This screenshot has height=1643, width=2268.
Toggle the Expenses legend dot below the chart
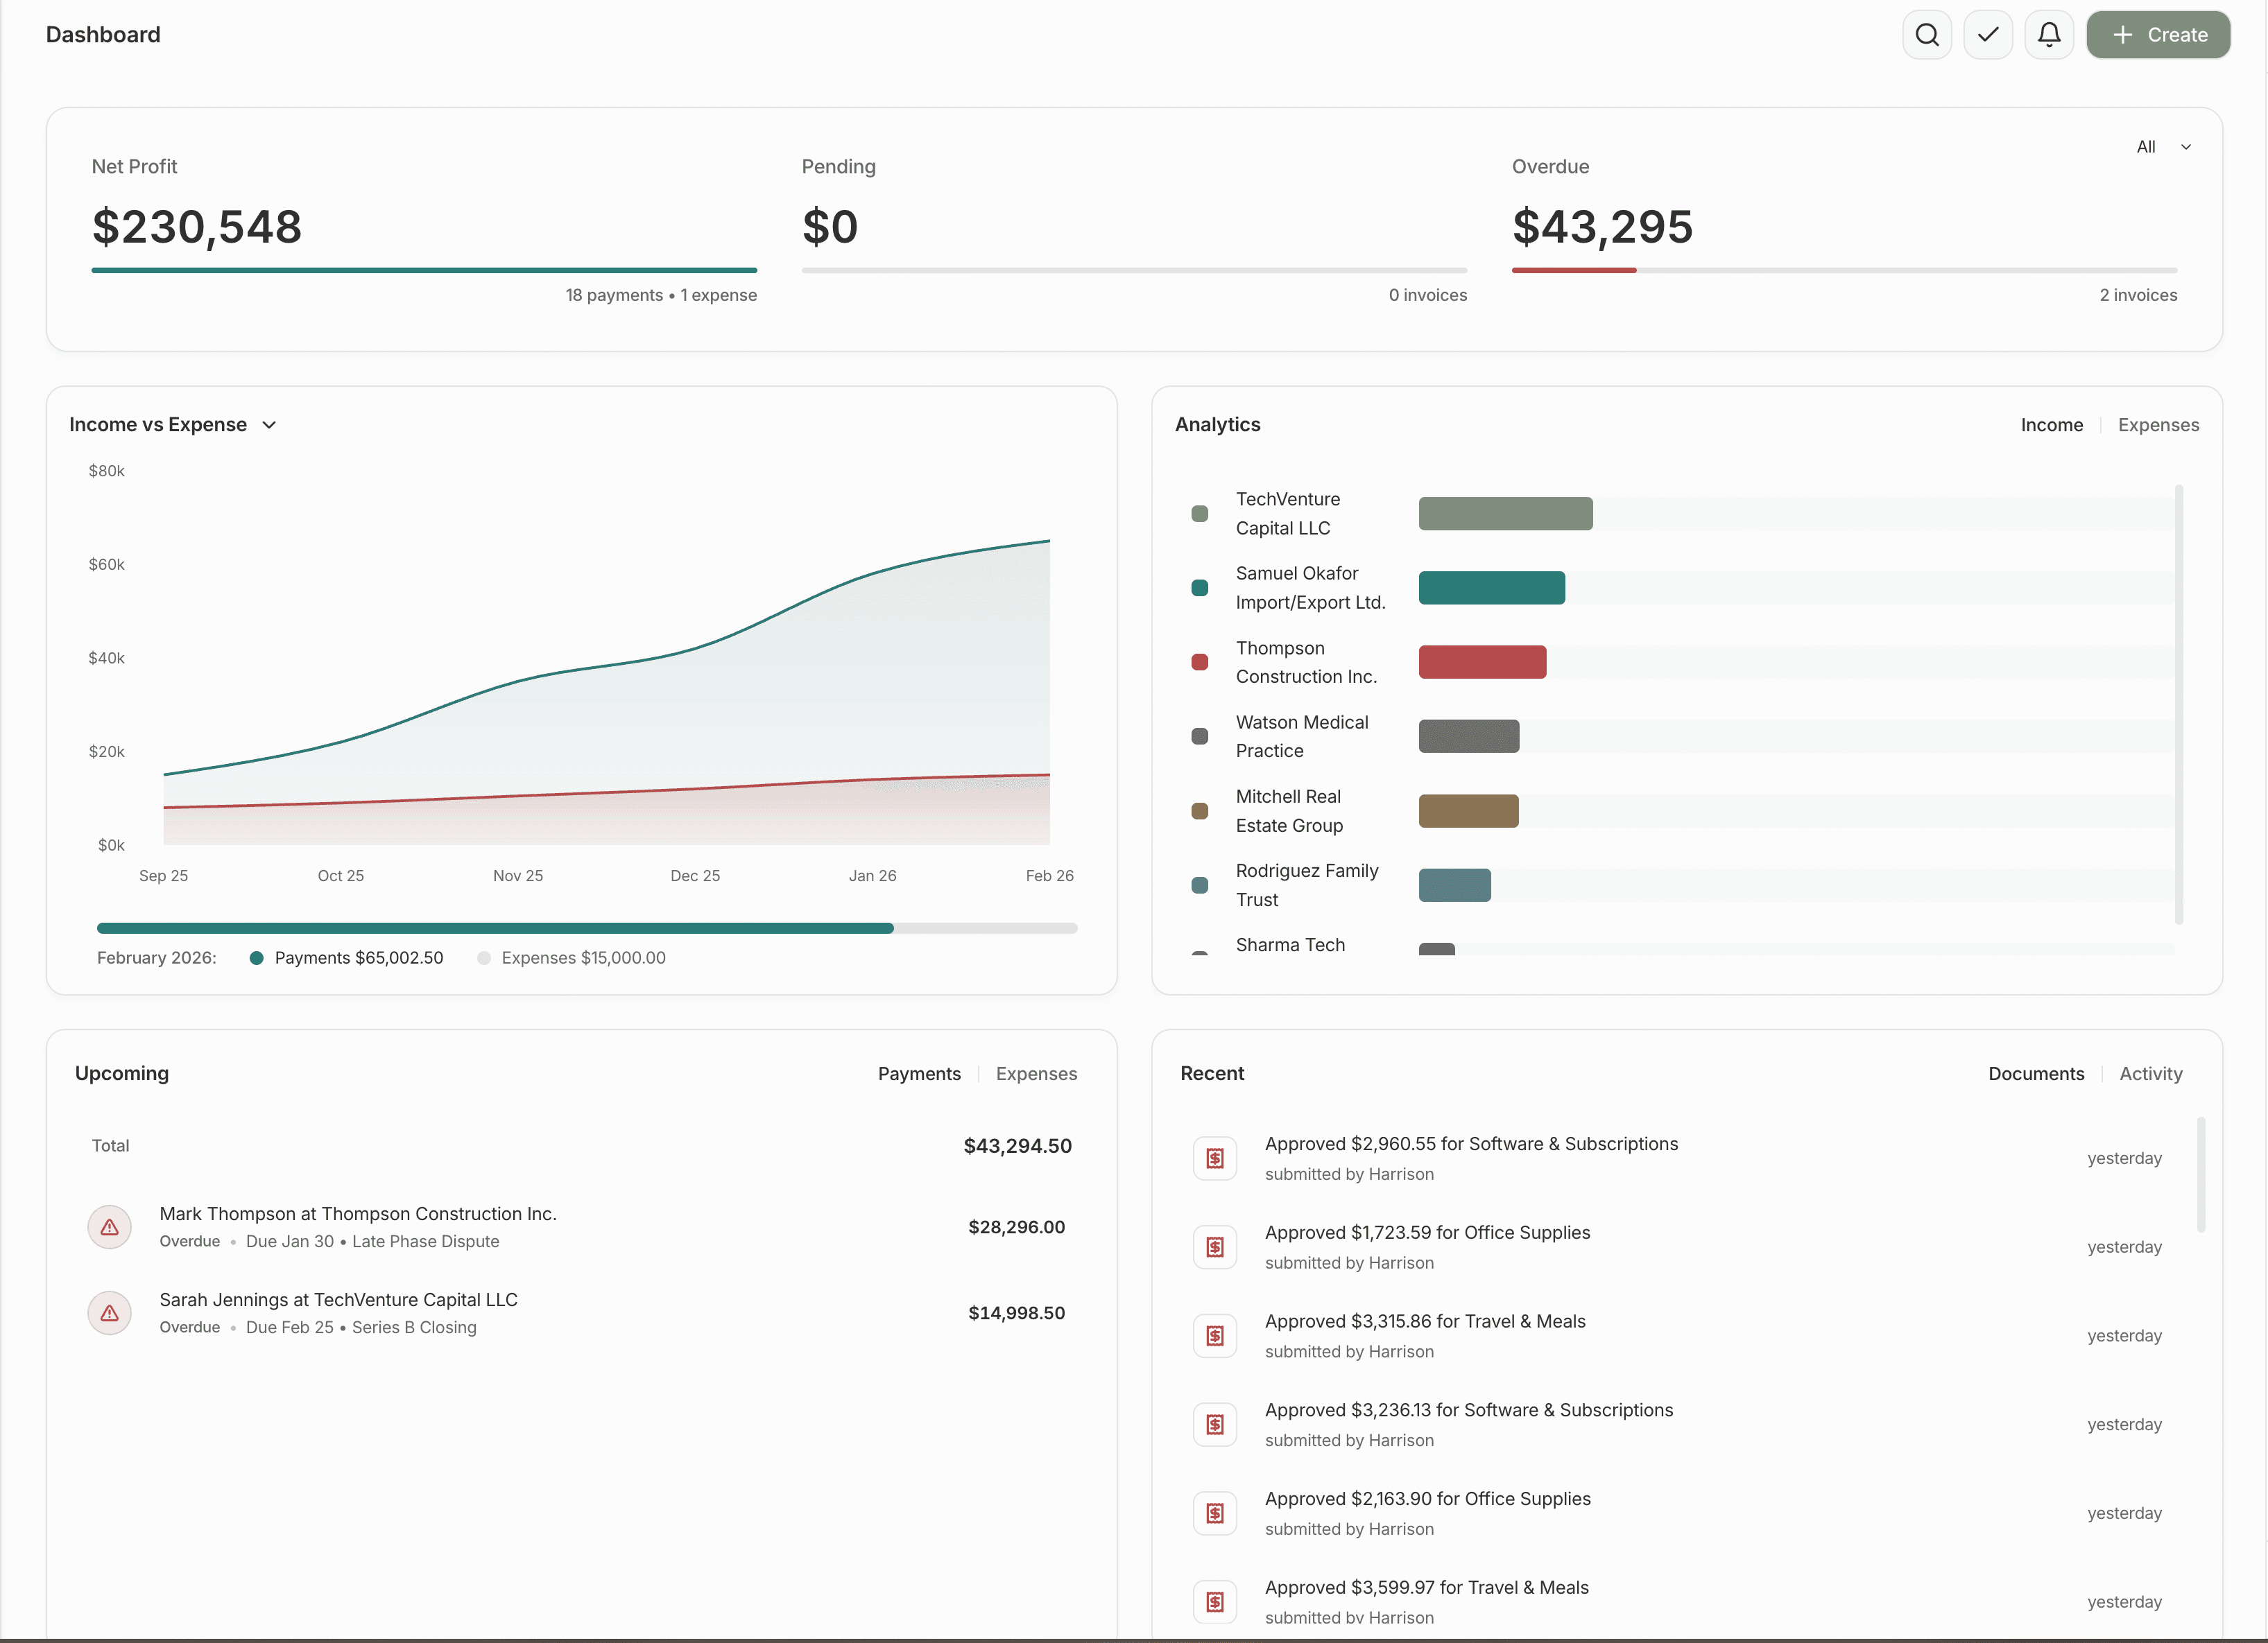click(484, 957)
